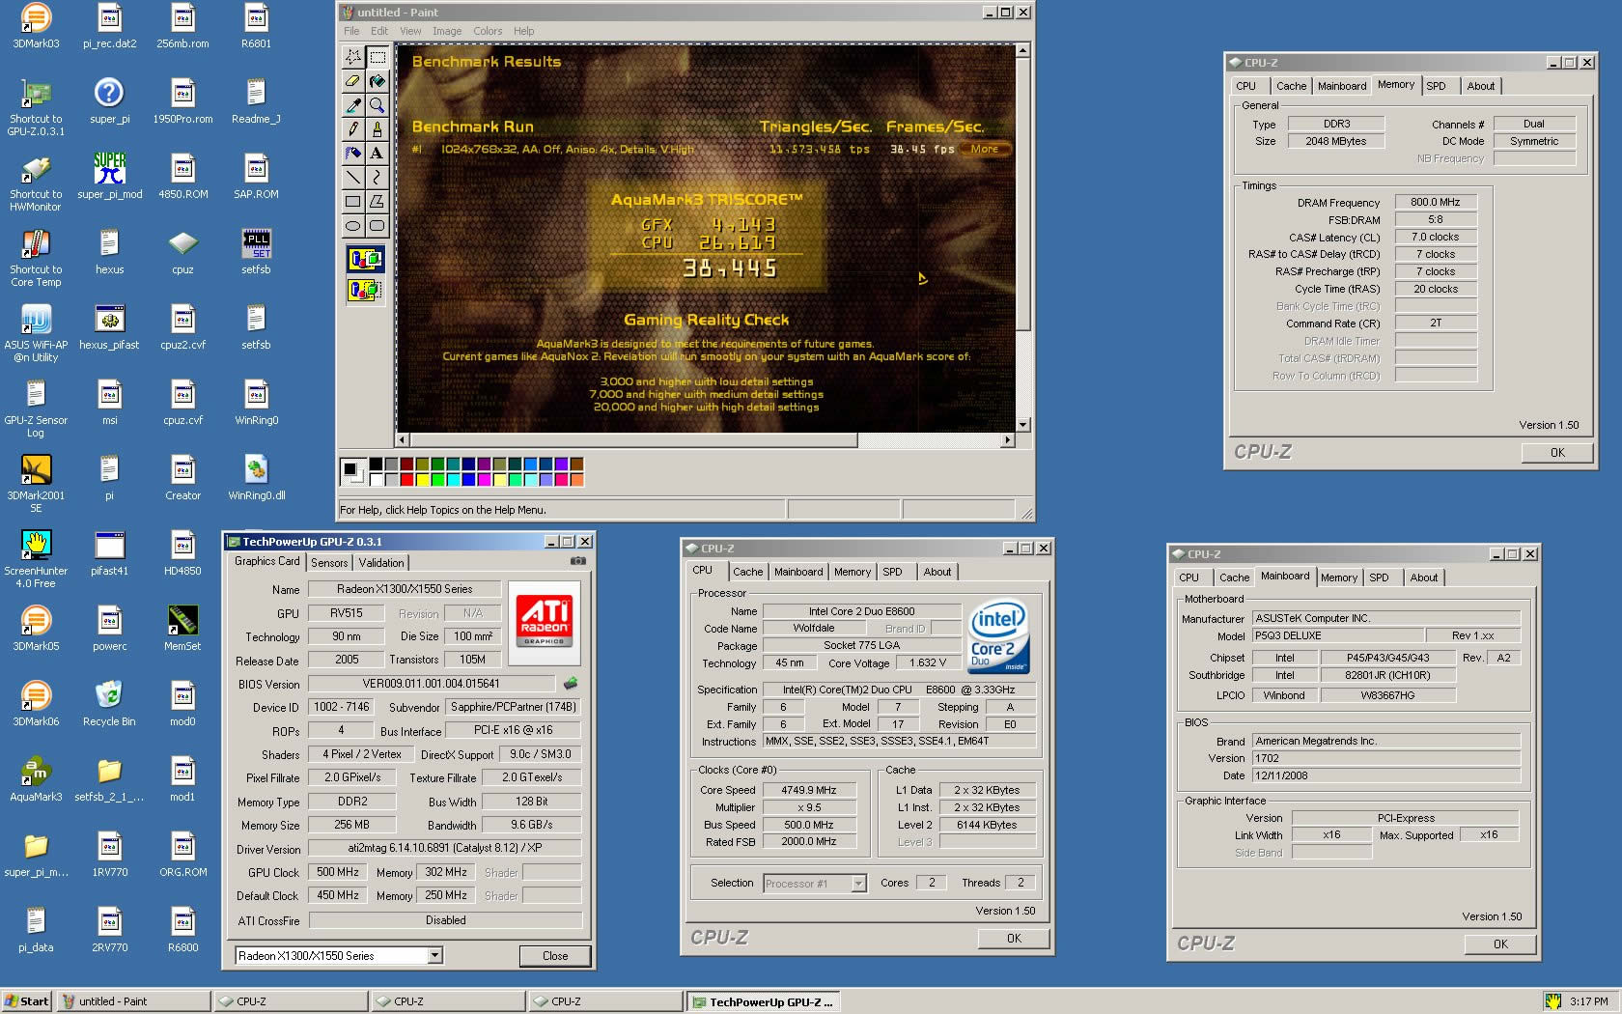Pick the Airbrush spray tool

pos(353,154)
